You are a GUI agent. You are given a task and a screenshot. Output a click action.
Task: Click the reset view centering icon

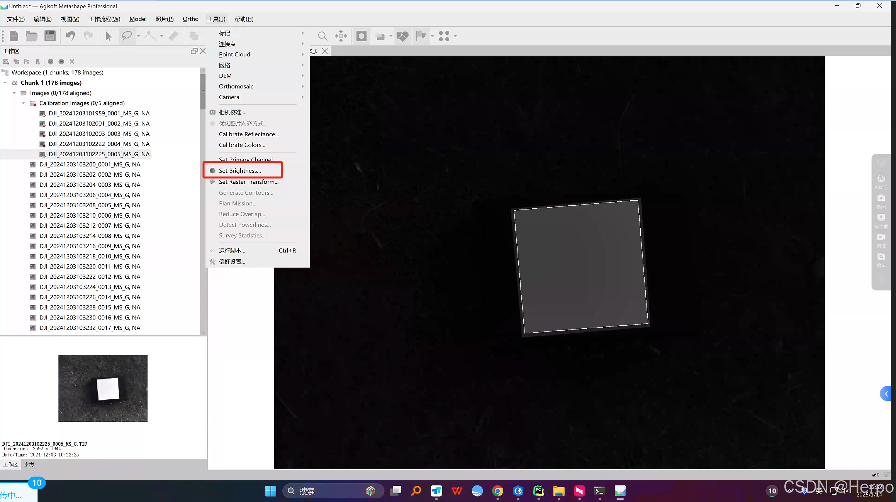[341, 36]
